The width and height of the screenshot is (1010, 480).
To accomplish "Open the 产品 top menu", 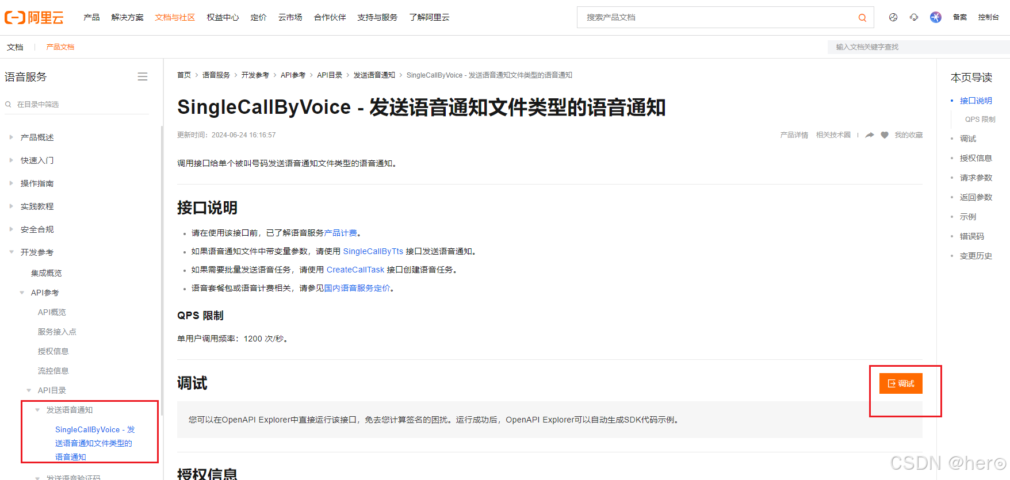I will 91,17.
